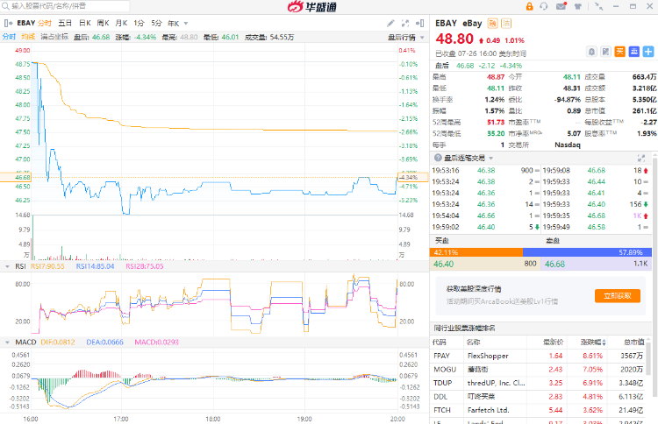658x424 pixels.
Task: Click the DIF:0.0812 MACD label
Action: click(58, 343)
